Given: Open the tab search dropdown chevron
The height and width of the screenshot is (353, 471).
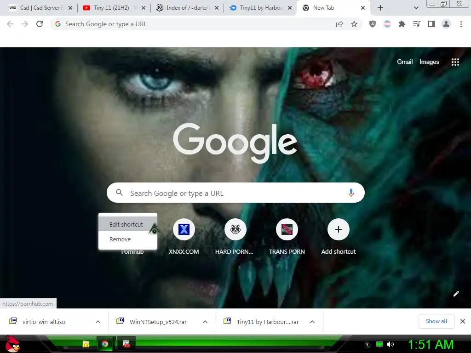Looking at the screenshot, I should 416,8.
